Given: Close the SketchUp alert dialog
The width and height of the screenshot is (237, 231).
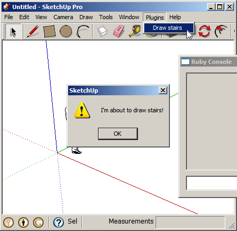Looking at the screenshot, I should 163,90.
